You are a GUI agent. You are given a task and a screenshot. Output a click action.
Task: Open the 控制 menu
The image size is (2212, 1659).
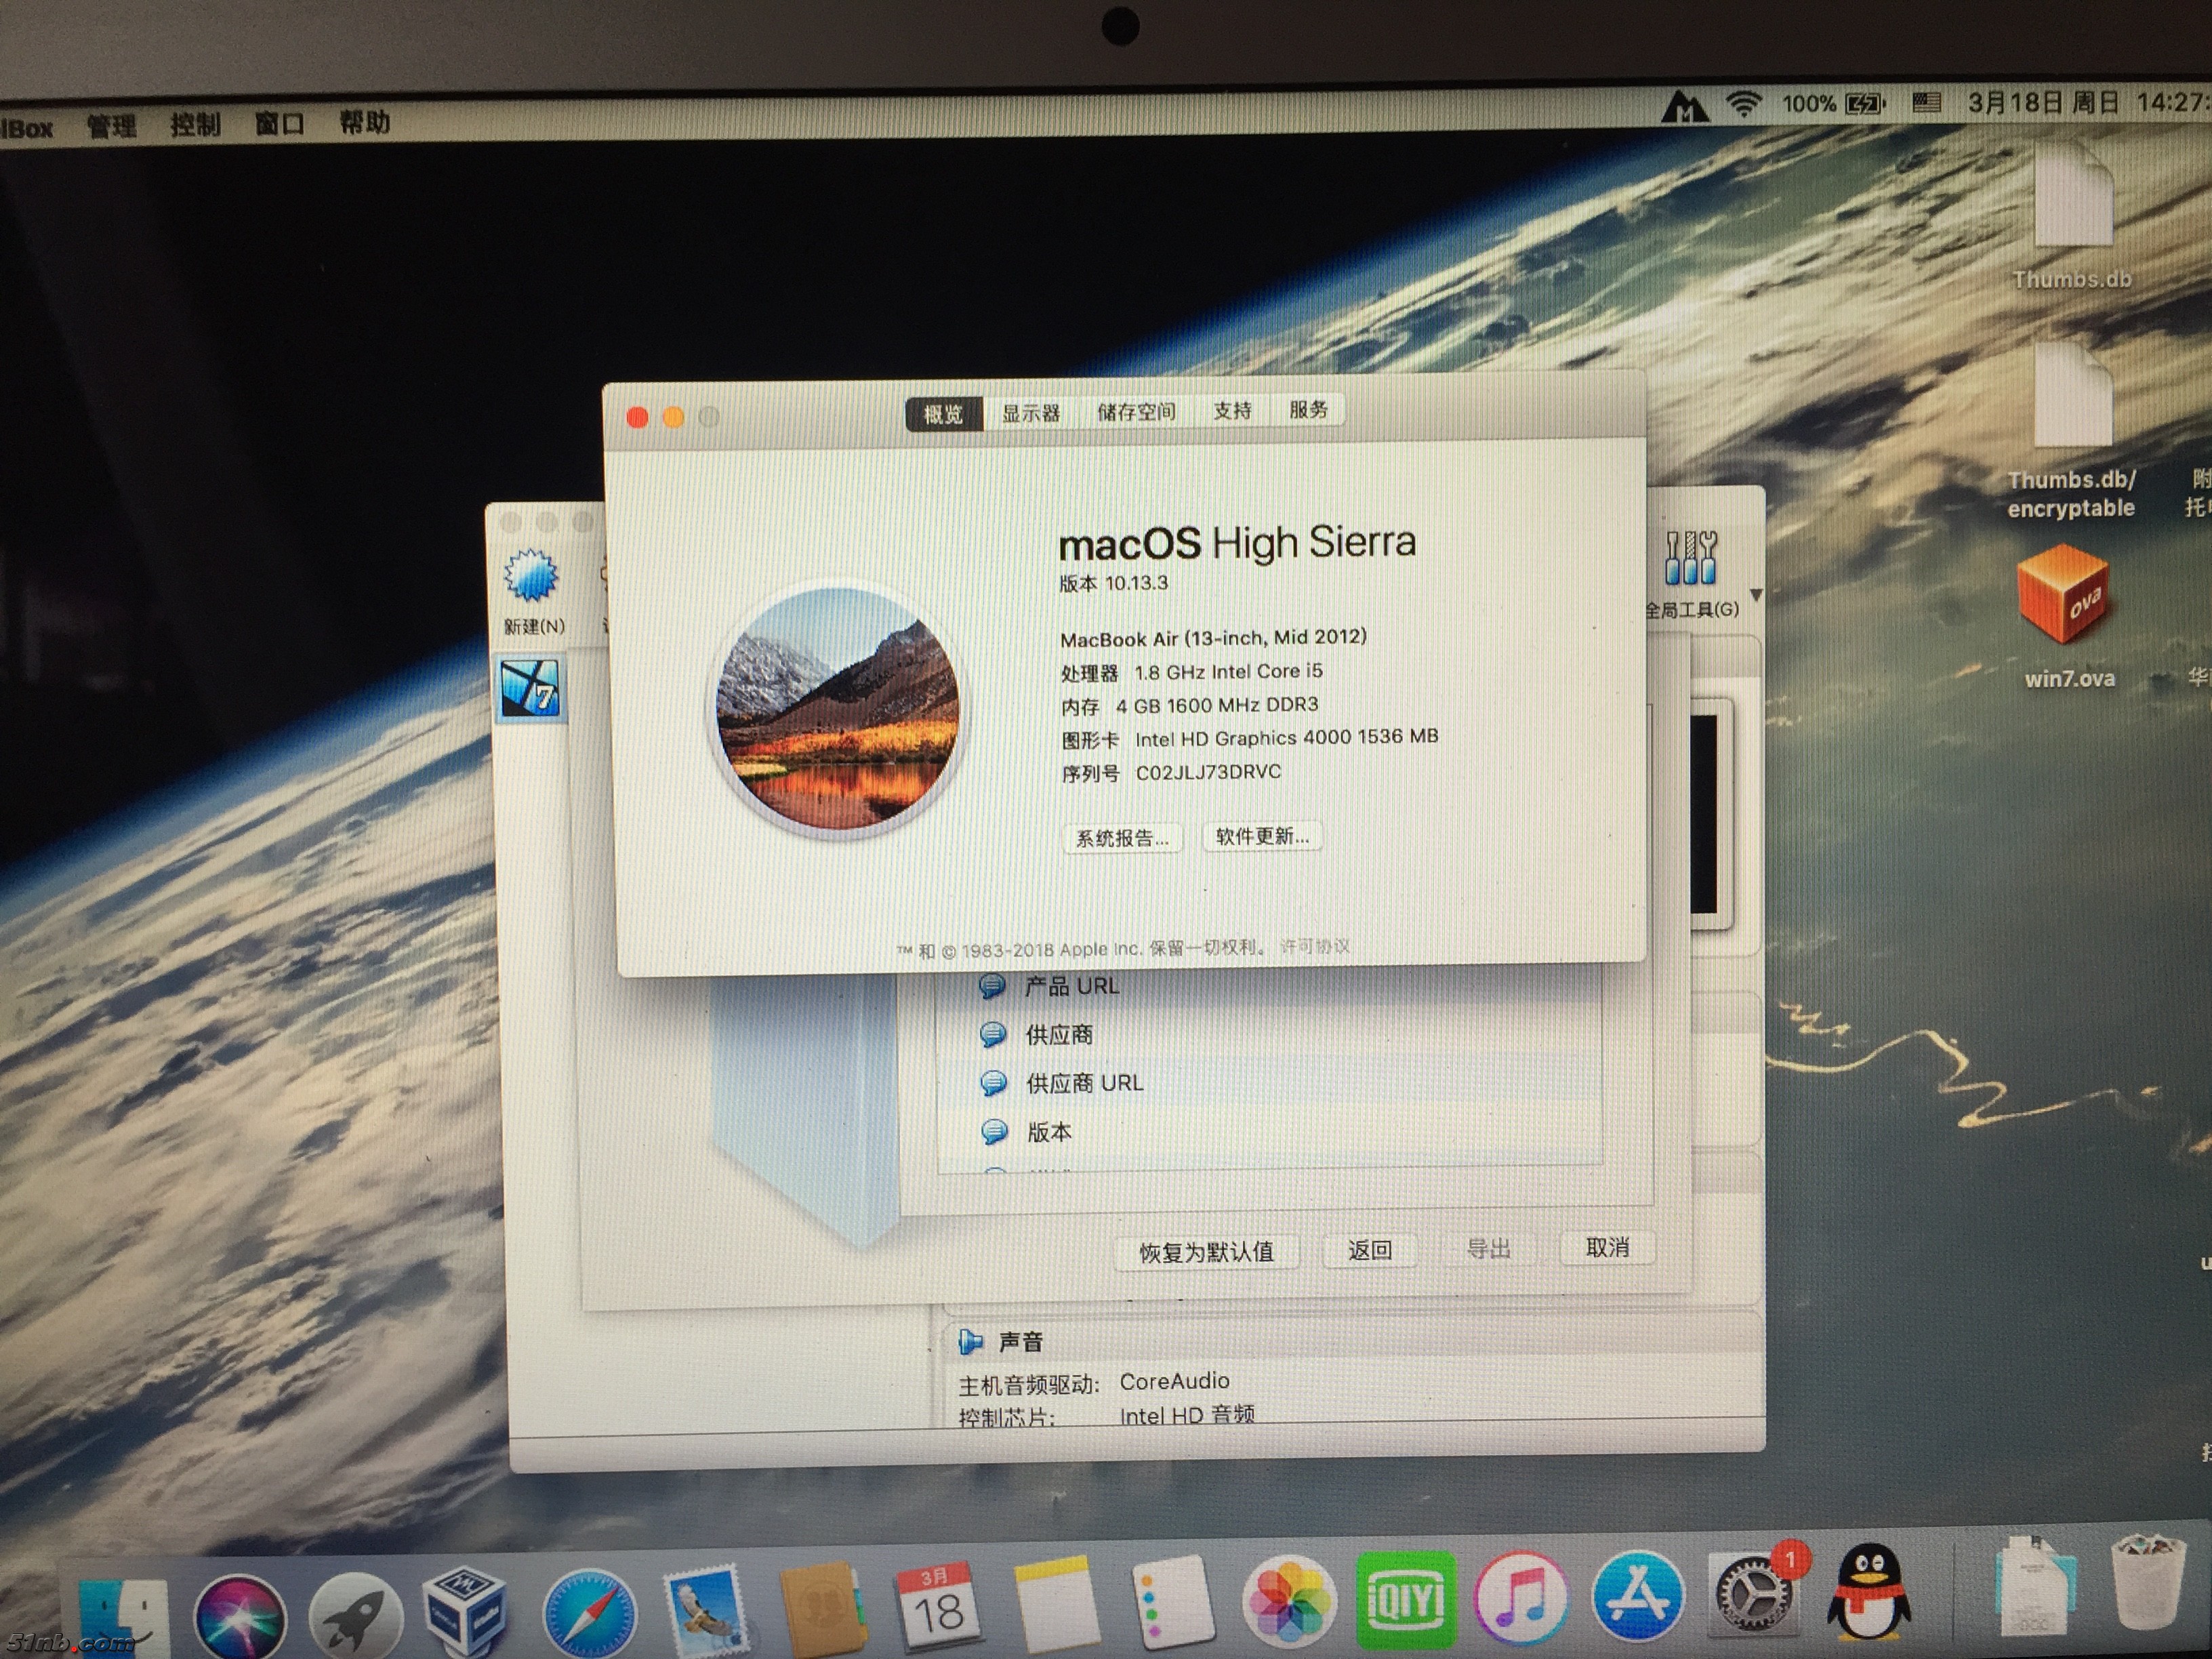(195, 125)
